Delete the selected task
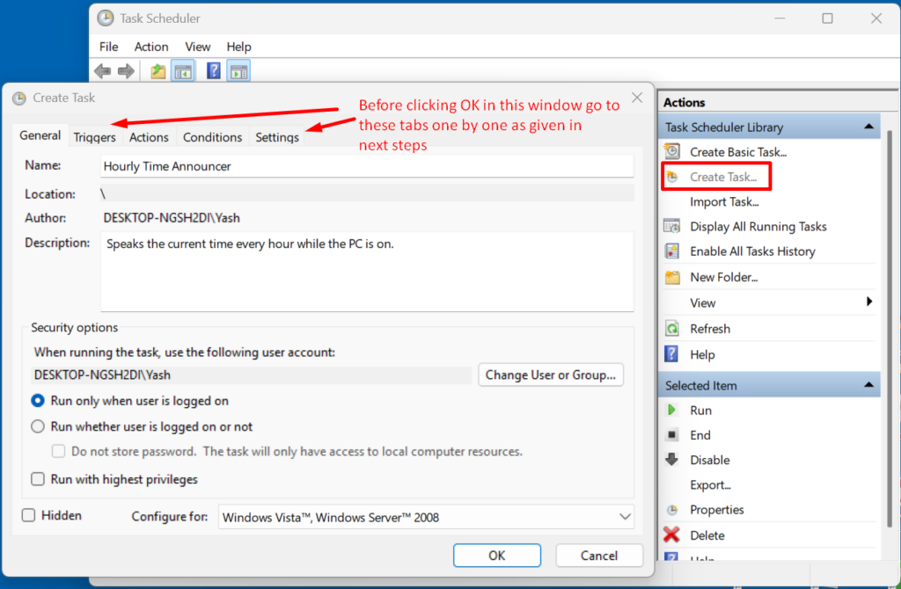901x589 pixels. click(x=711, y=534)
